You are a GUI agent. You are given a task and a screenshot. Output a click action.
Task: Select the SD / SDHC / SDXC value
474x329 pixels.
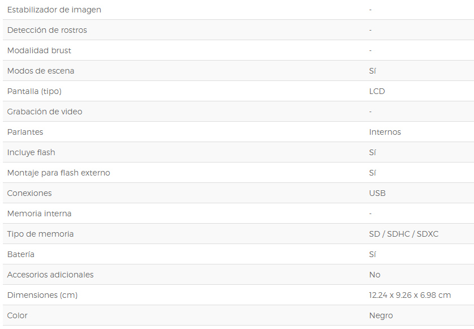pyautogui.click(x=403, y=234)
